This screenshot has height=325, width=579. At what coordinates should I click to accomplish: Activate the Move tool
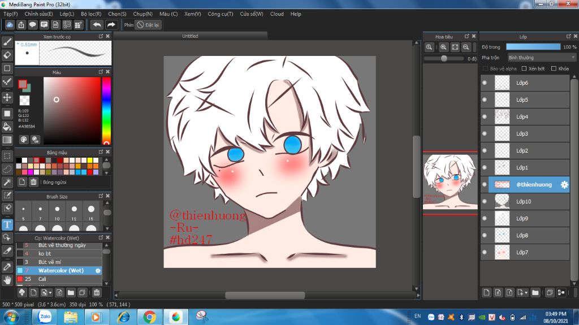tap(7, 97)
